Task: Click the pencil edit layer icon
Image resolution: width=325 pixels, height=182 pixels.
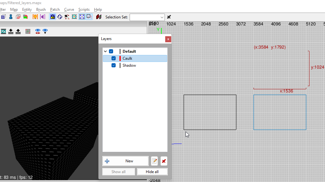Action: 154,161
